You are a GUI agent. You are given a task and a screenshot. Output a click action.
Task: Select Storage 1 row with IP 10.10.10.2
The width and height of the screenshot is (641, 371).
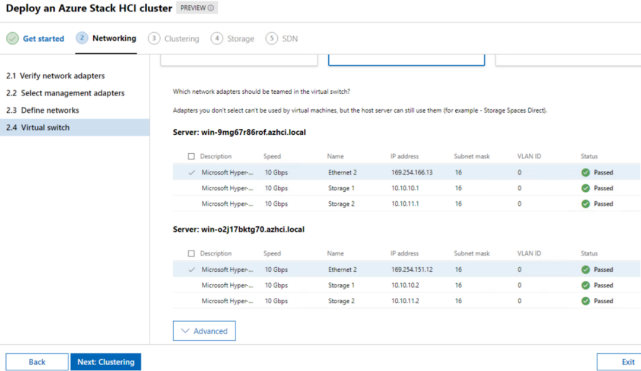407,285
